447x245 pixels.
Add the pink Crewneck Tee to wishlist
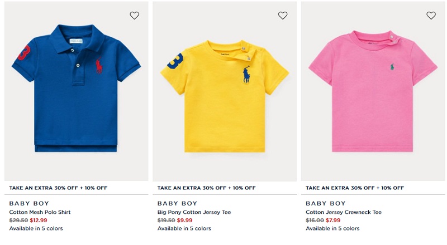pyautogui.click(x=431, y=16)
